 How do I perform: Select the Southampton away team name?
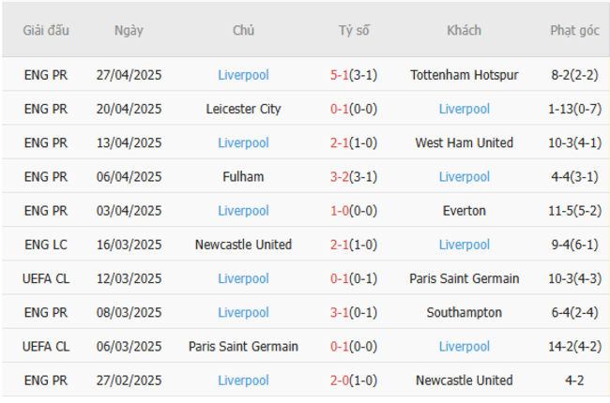(464, 312)
